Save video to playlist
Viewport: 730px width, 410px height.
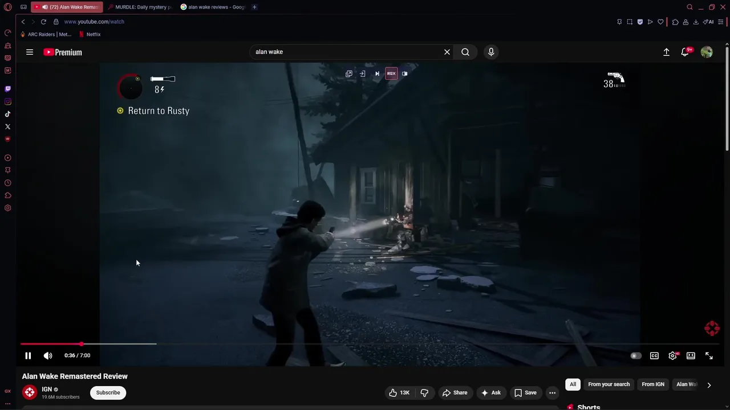[525, 393]
